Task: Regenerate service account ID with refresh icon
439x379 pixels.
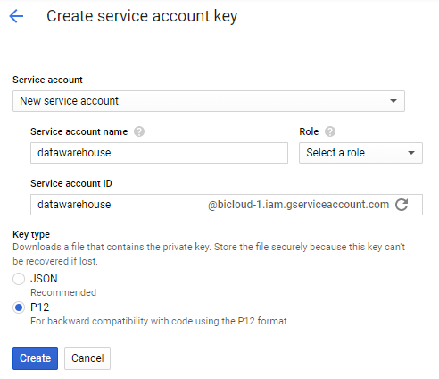Action: pos(402,205)
